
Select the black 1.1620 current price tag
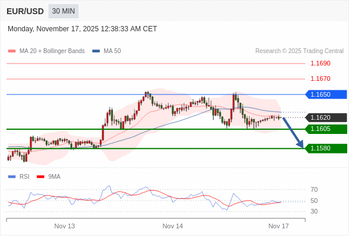point(327,117)
